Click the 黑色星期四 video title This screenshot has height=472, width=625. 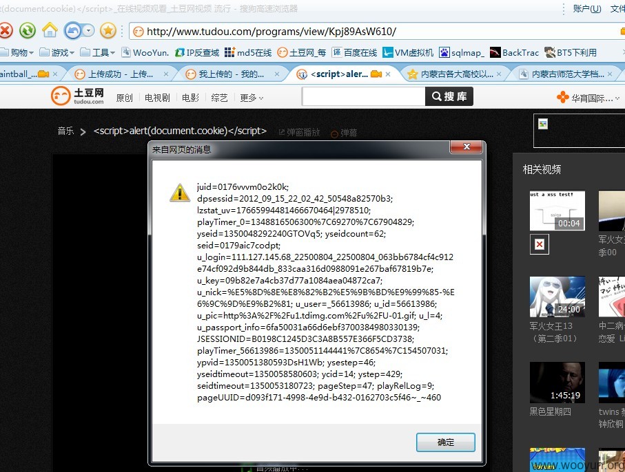[x=550, y=412]
